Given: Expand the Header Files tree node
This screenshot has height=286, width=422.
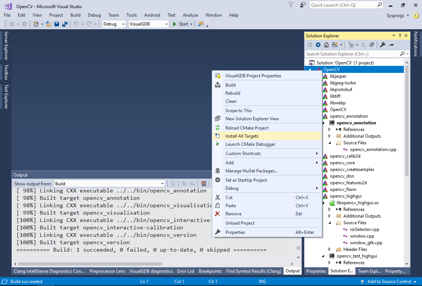Looking at the screenshot, I should point(329,249).
